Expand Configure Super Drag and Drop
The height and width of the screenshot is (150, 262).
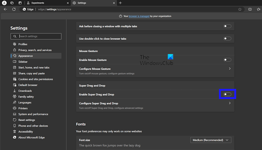click(x=229, y=103)
